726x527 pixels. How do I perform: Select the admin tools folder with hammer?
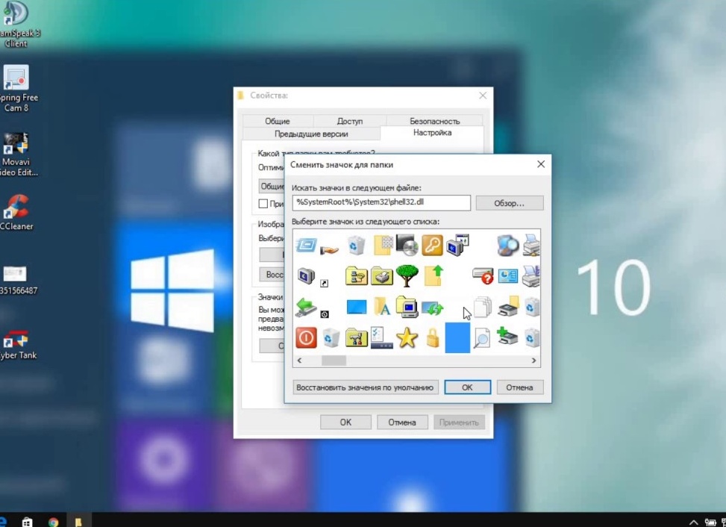[x=357, y=337]
